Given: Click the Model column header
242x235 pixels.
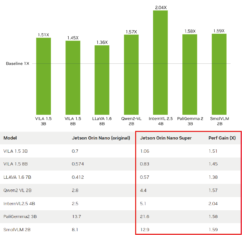Looking at the screenshot, I should coord(10,138).
